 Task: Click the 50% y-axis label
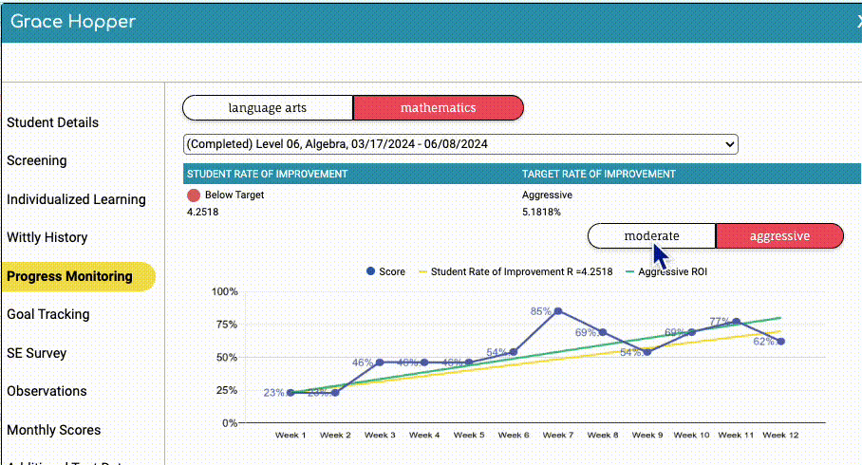227,357
